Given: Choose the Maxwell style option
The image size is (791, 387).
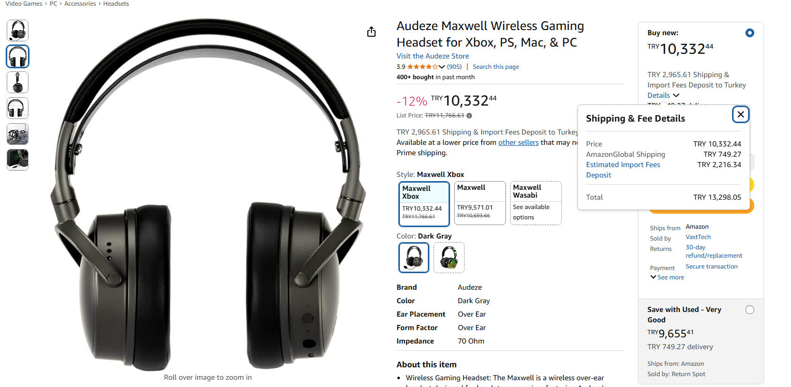Looking at the screenshot, I should pyautogui.click(x=480, y=203).
